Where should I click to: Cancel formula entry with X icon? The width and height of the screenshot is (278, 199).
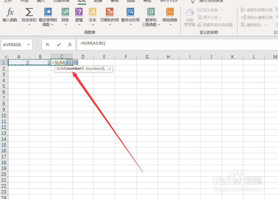coord(48,44)
